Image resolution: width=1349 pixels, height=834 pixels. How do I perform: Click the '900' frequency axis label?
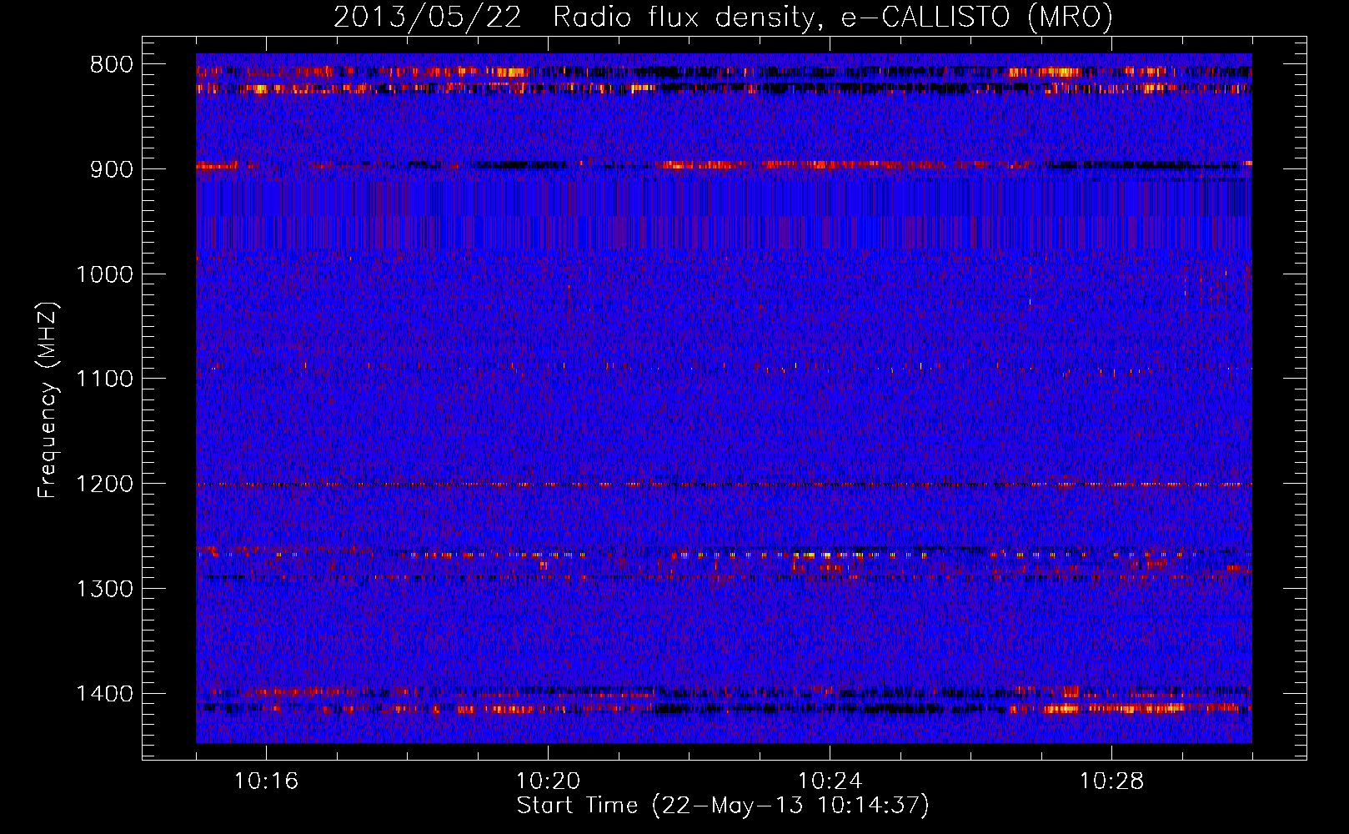(112, 169)
